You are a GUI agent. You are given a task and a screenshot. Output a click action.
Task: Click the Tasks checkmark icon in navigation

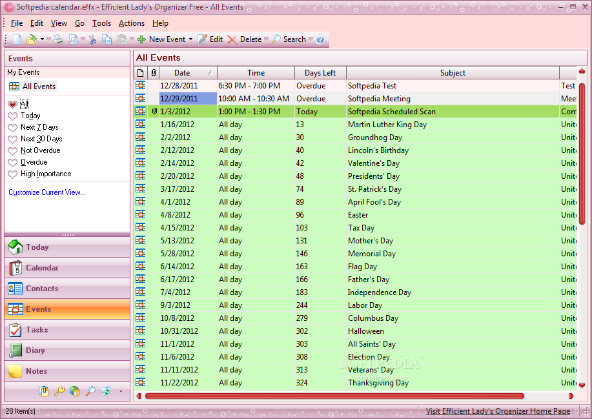point(15,330)
